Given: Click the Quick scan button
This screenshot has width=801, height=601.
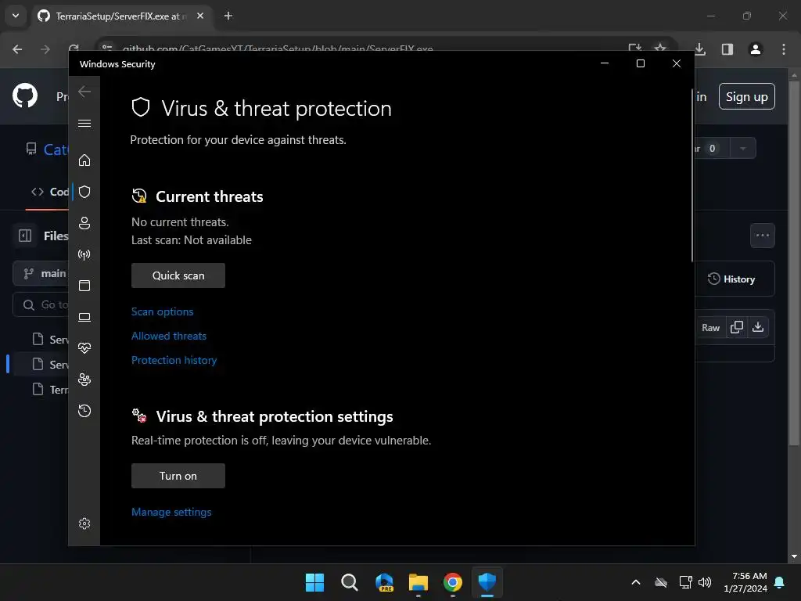Looking at the screenshot, I should tap(178, 275).
